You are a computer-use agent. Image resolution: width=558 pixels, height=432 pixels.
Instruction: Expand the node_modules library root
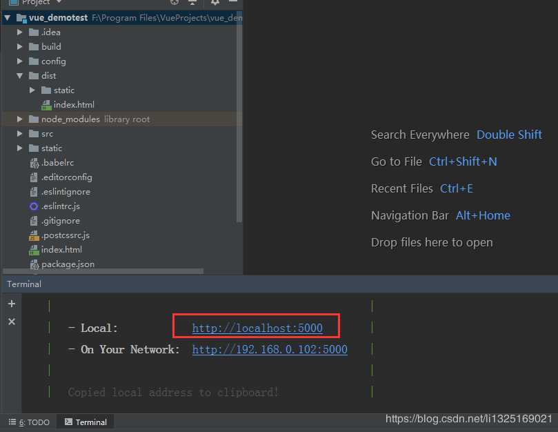(x=20, y=119)
